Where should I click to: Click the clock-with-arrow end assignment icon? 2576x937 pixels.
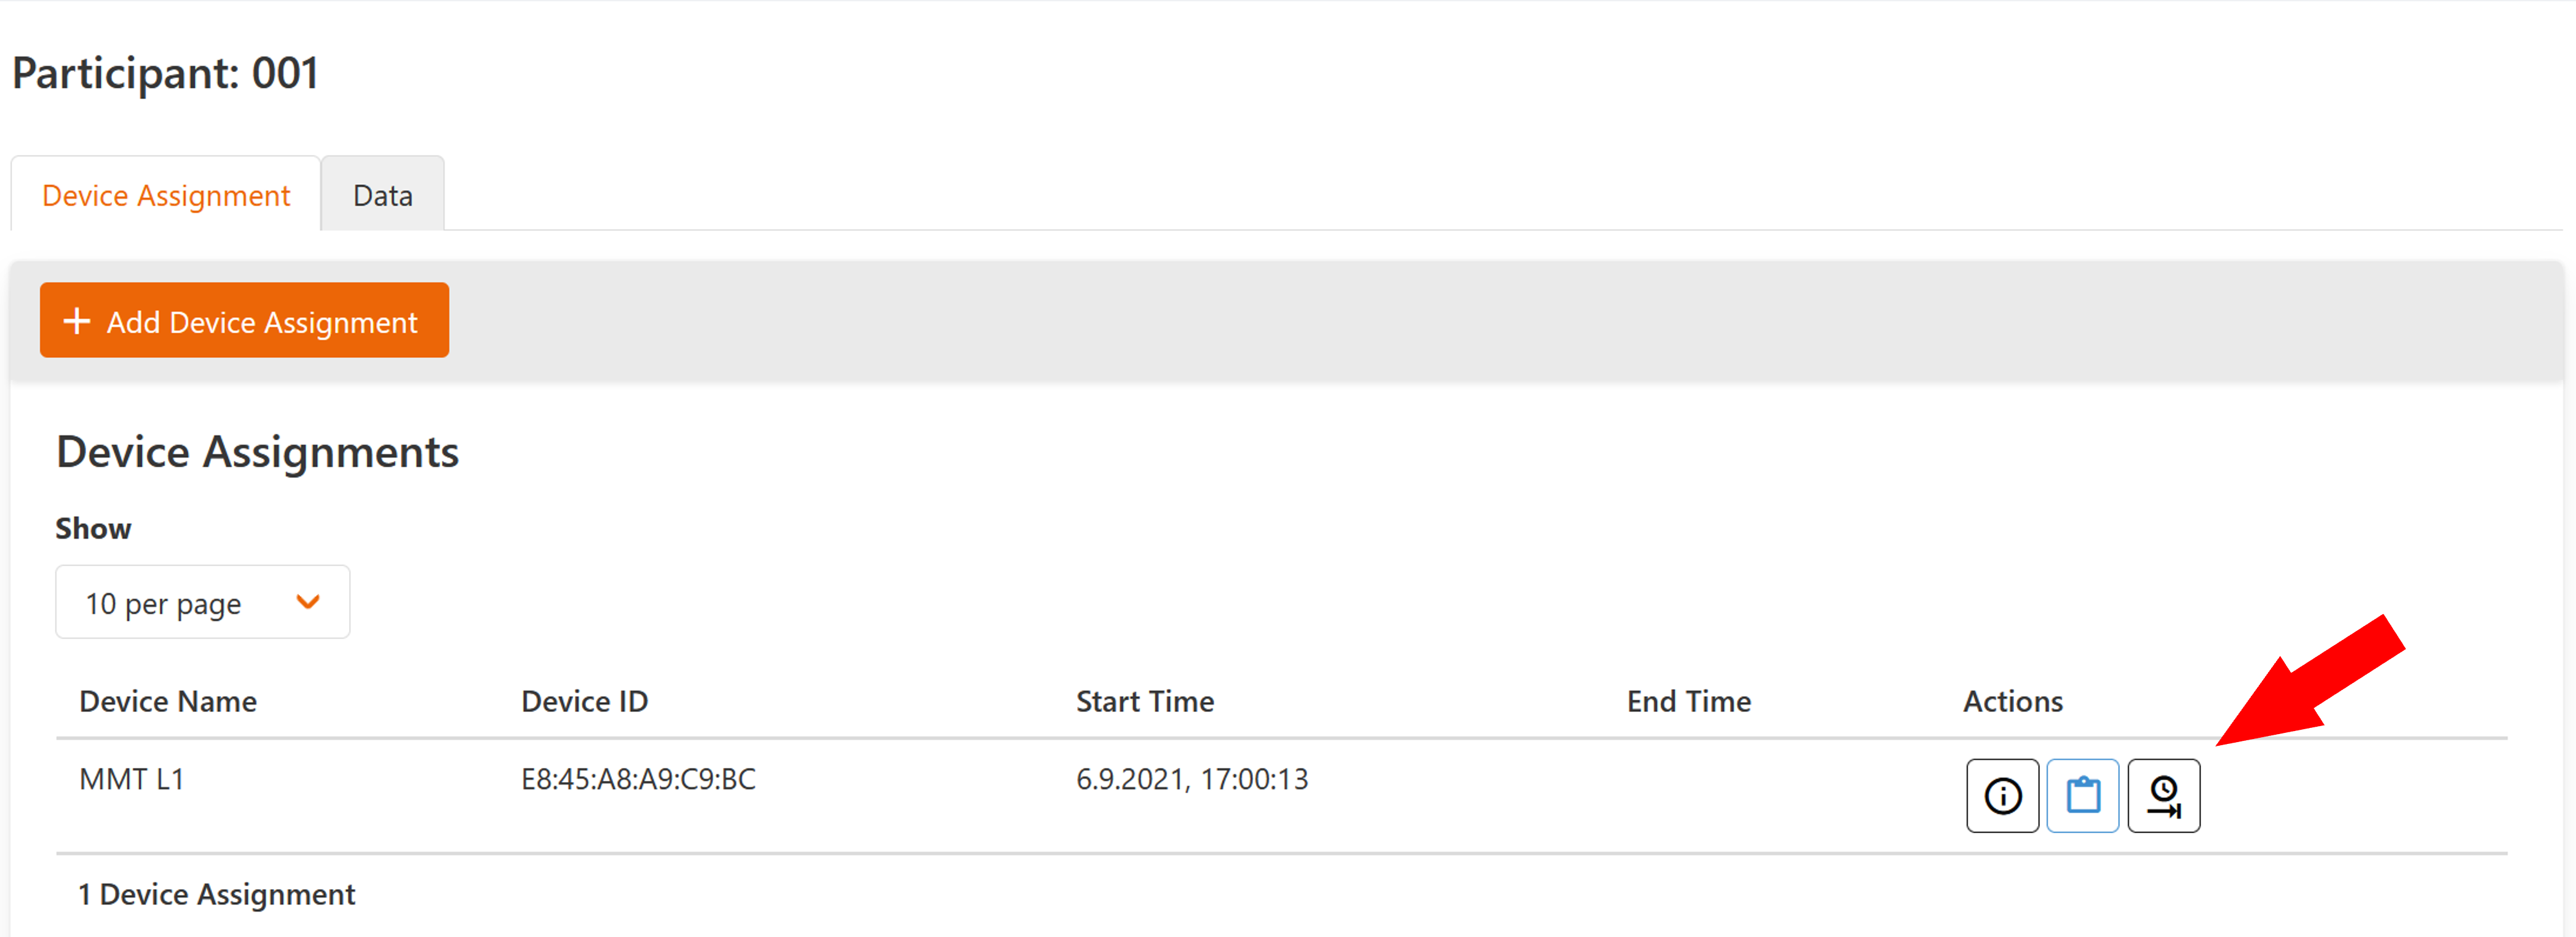click(2164, 796)
